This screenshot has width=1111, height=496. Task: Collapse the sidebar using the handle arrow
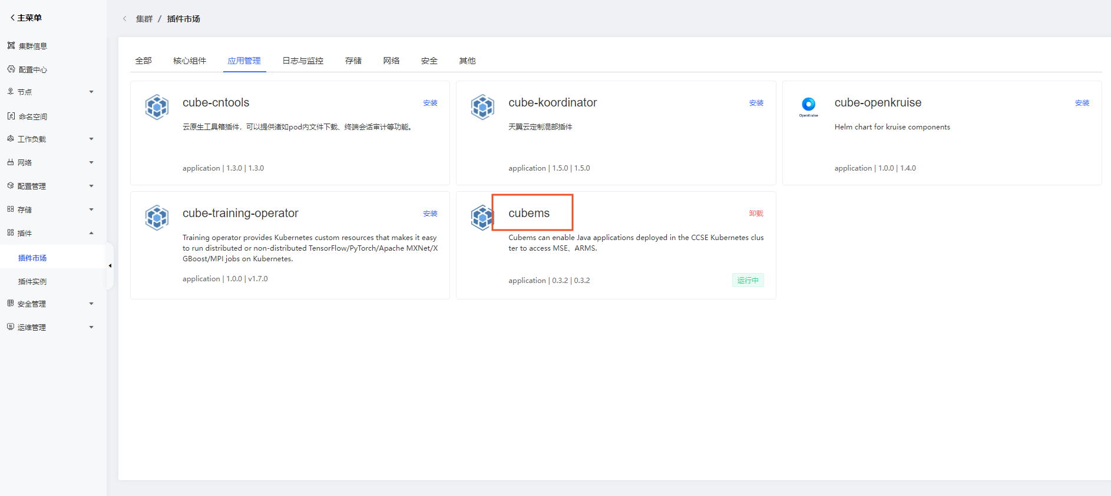[x=110, y=266]
